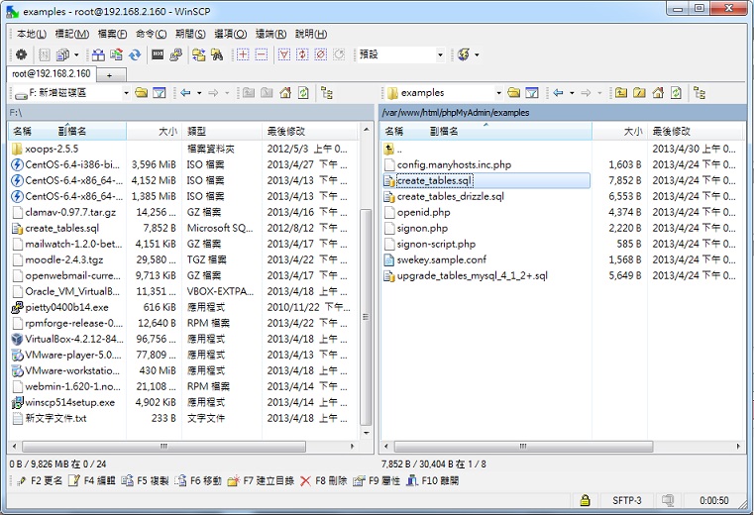Click F6 移動 move button
Screen dimensions: 754x515
198,480
